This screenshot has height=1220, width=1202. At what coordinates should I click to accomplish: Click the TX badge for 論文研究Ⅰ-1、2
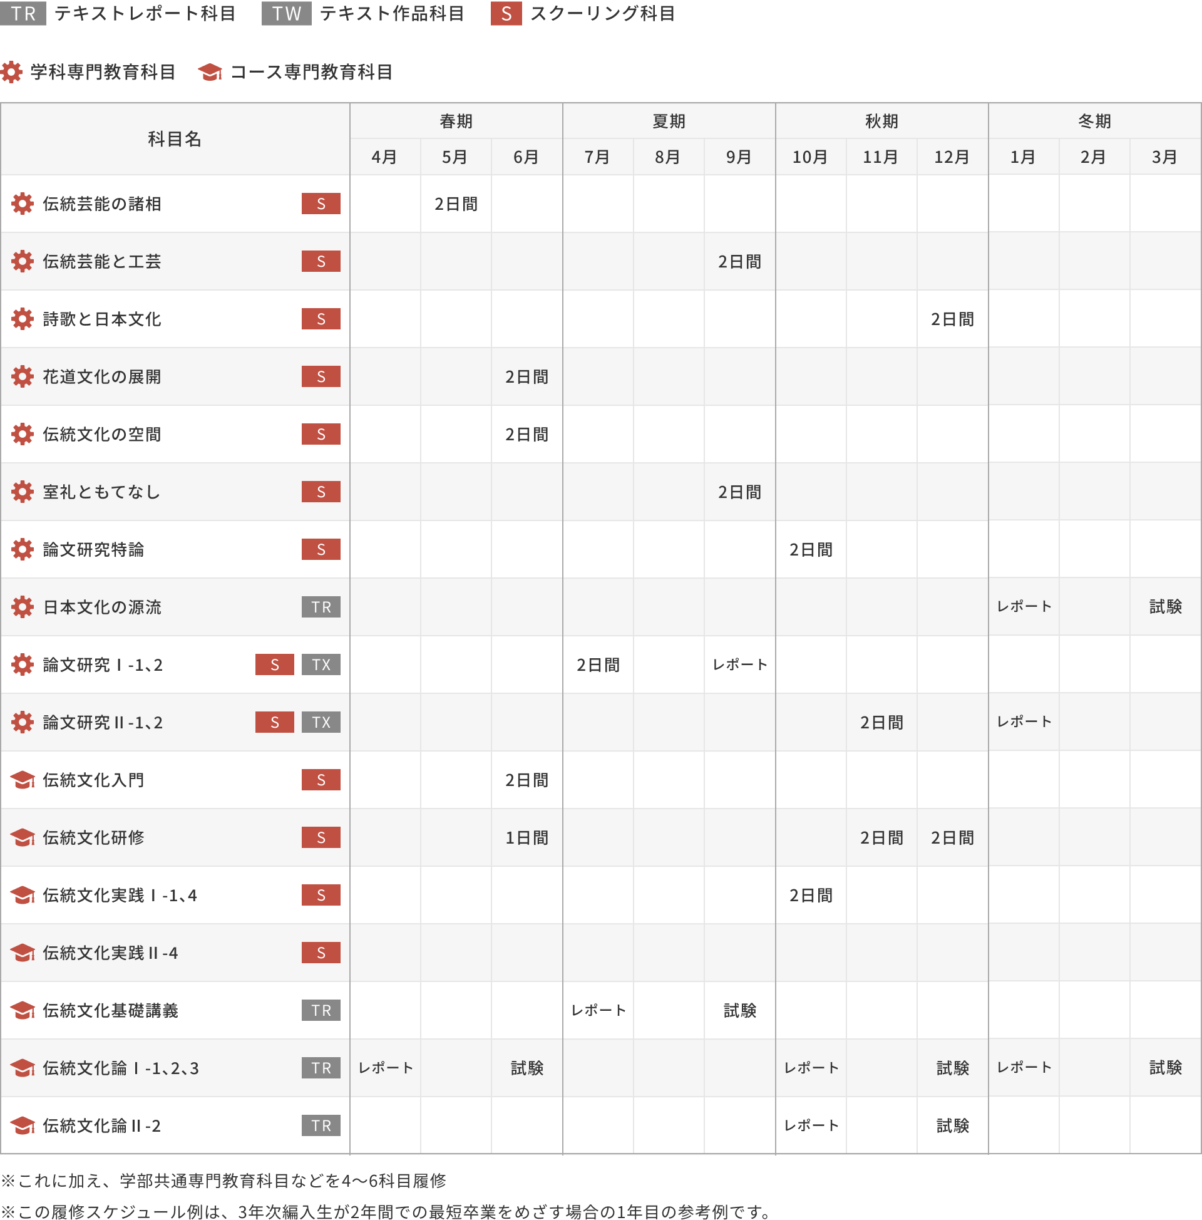click(321, 664)
